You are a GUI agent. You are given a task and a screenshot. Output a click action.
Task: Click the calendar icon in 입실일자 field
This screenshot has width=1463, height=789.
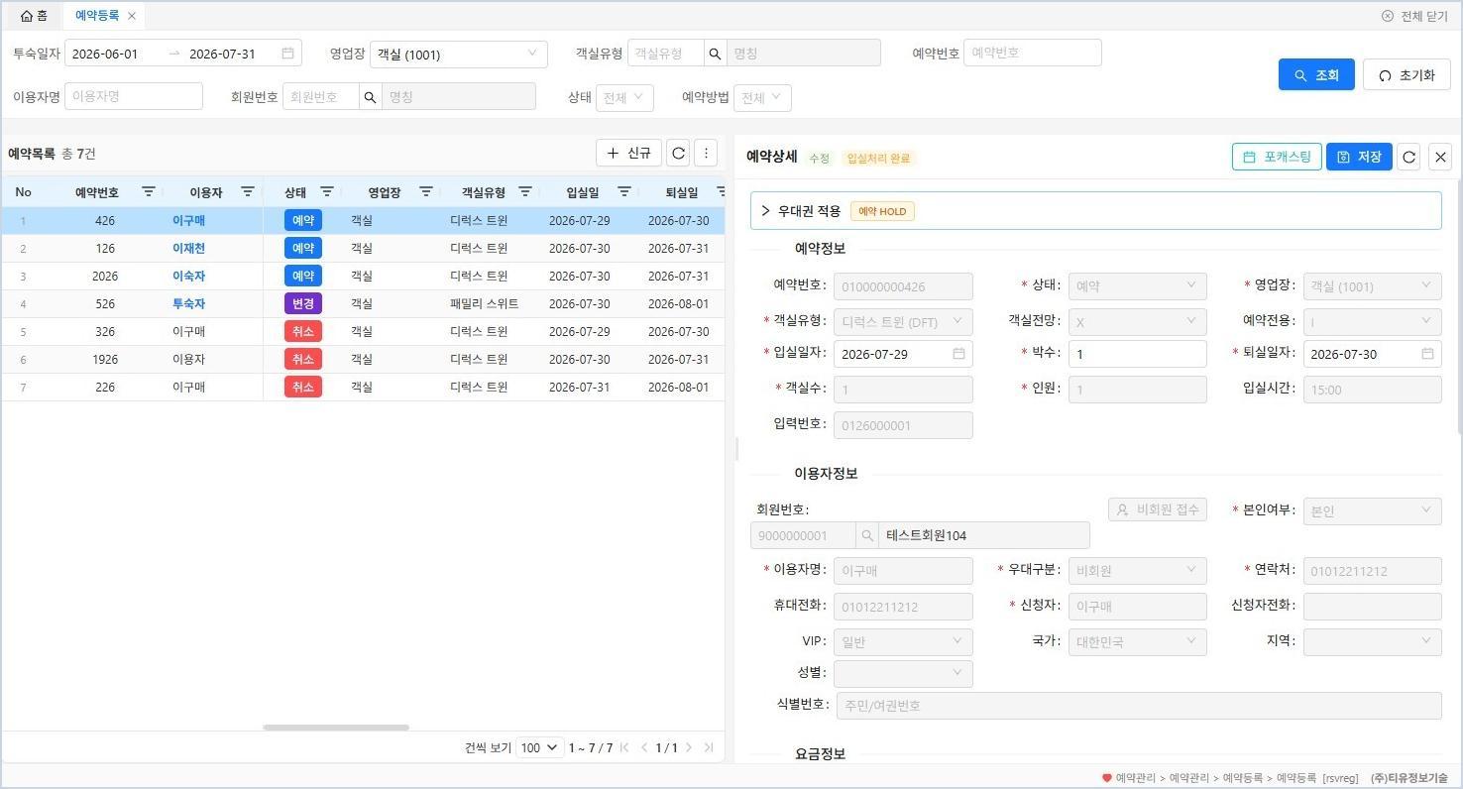pos(958,354)
